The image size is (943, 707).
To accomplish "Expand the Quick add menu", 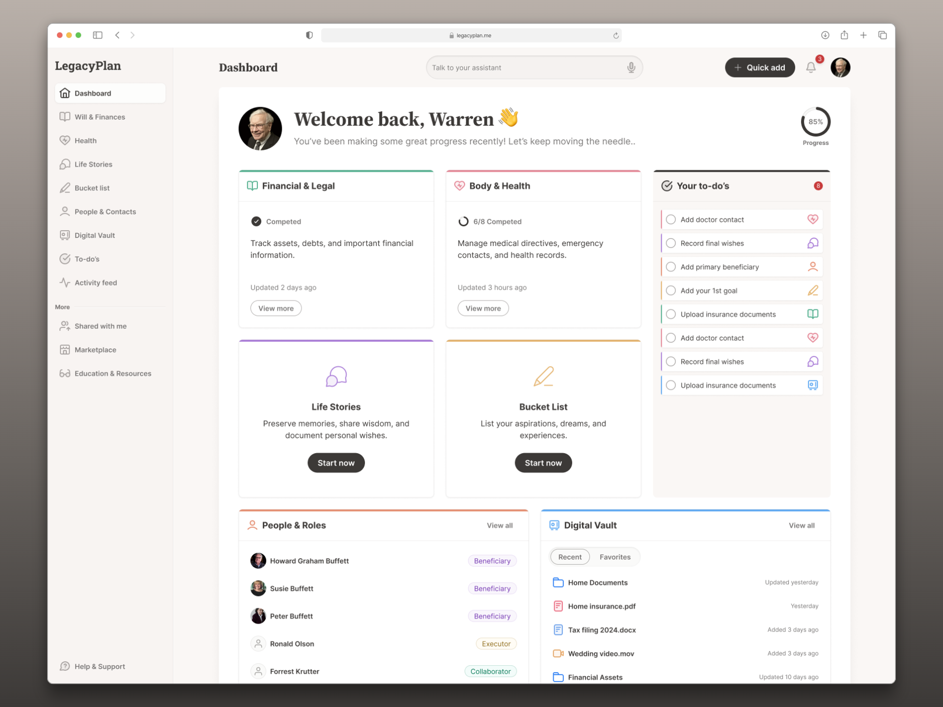I will coord(759,67).
